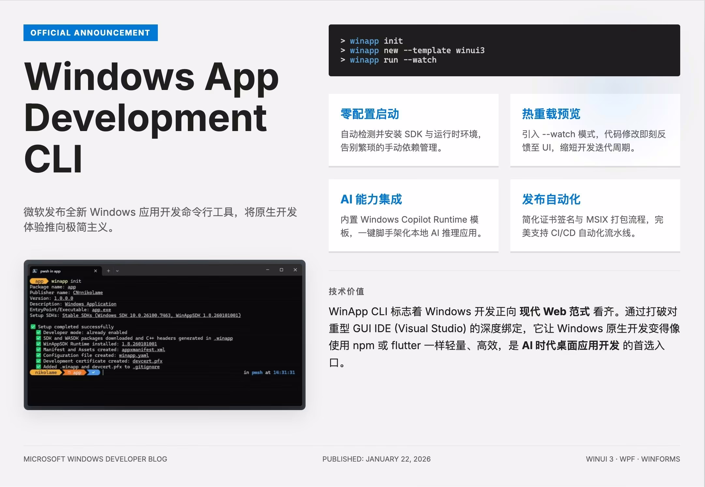
Task: Close the 'pwsh in app' terminal tab
Action: point(96,271)
